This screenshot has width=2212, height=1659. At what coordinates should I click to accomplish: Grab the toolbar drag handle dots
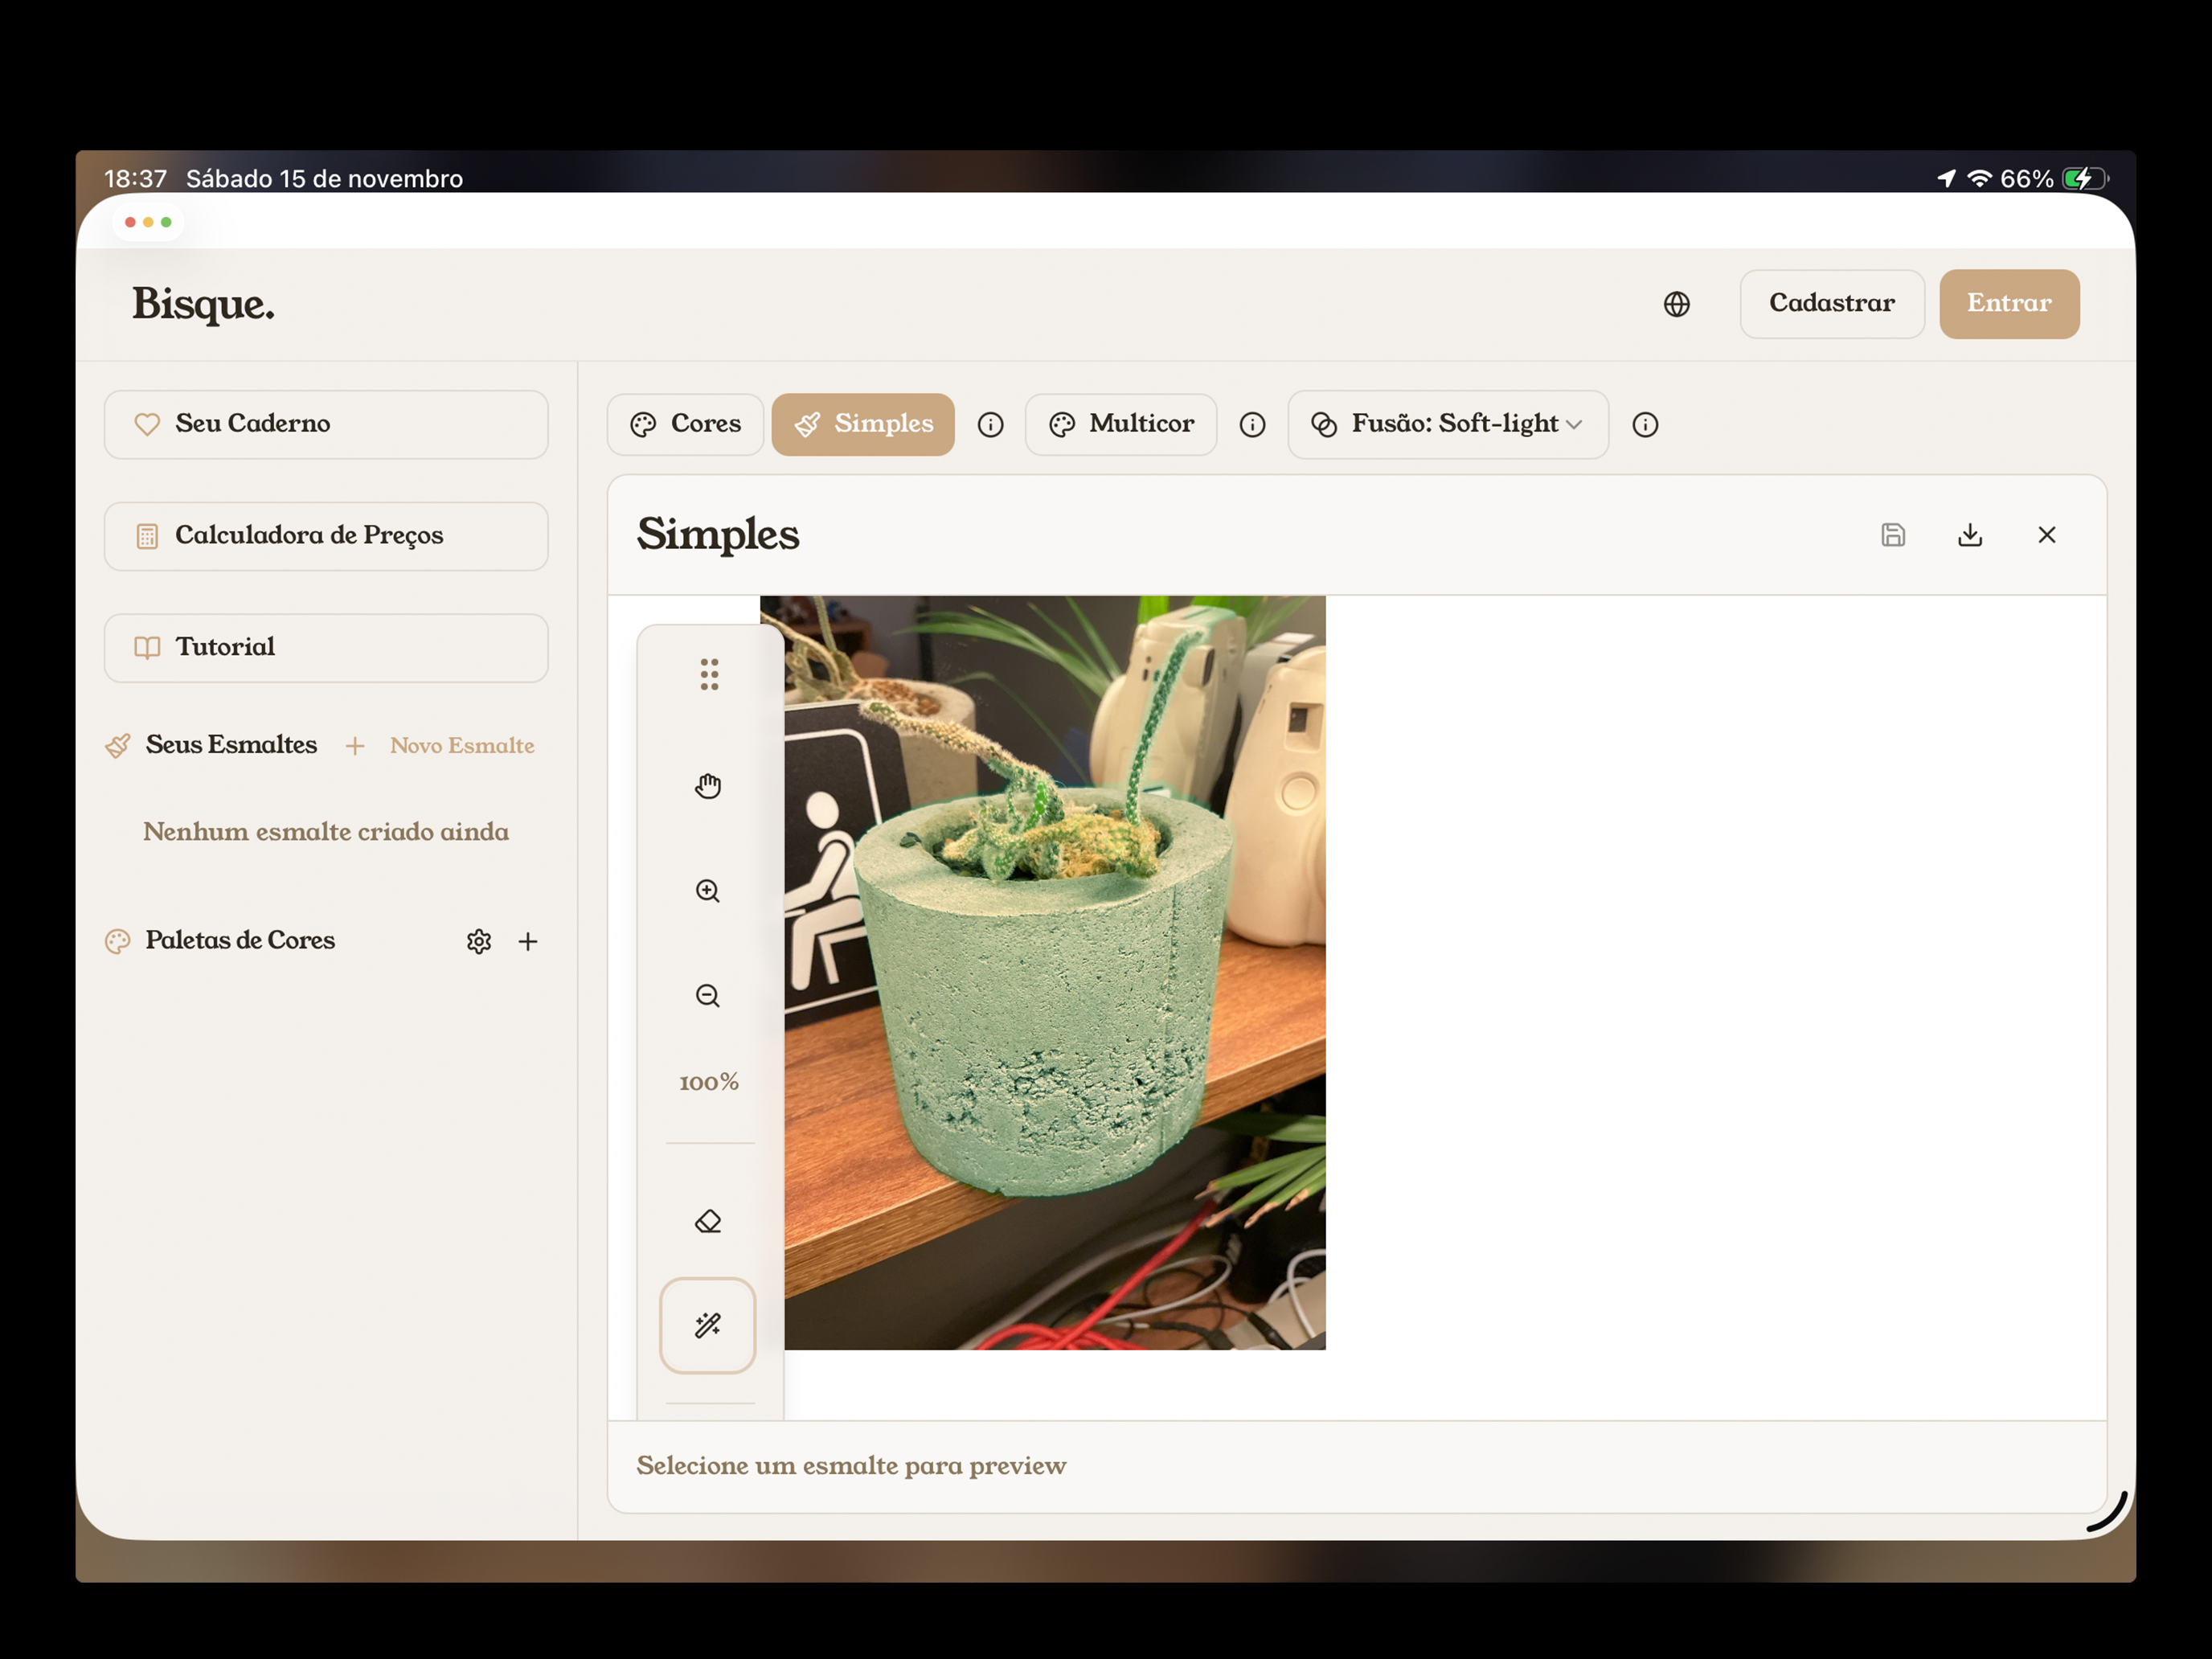coord(709,675)
